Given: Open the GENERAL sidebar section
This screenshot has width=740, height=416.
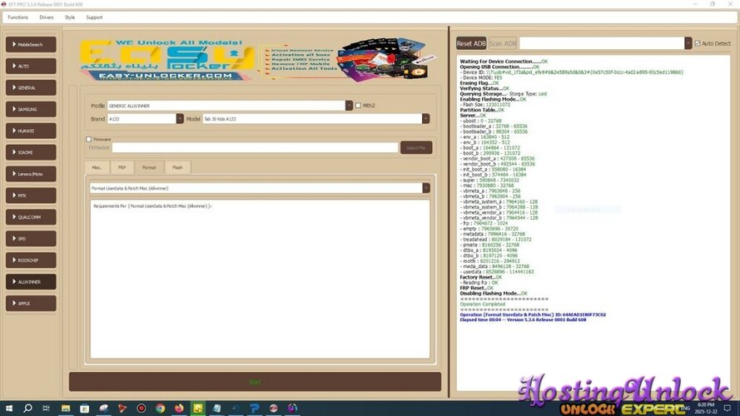Looking at the screenshot, I should pos(31,87).
